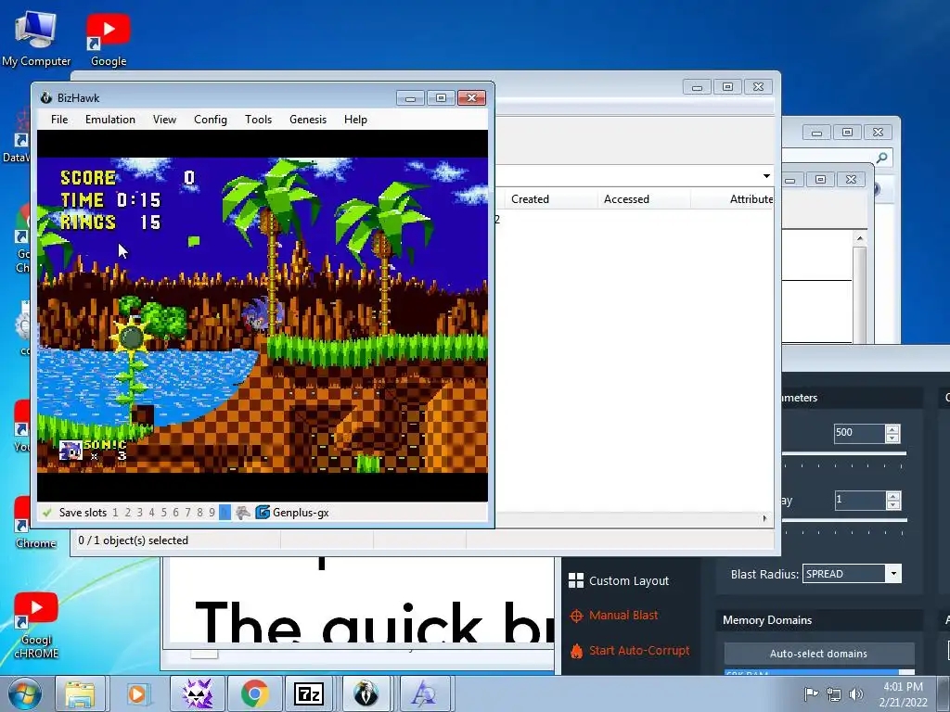The image size is (950, 712).
Task: Open the Config menu
Action: [211, 120]
